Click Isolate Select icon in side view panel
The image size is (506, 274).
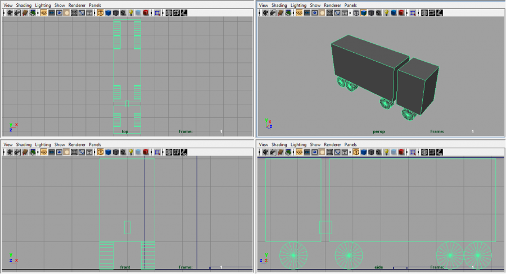click(x=413, y=152)
